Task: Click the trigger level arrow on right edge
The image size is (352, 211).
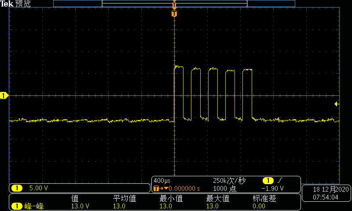Action: [337, 104]
